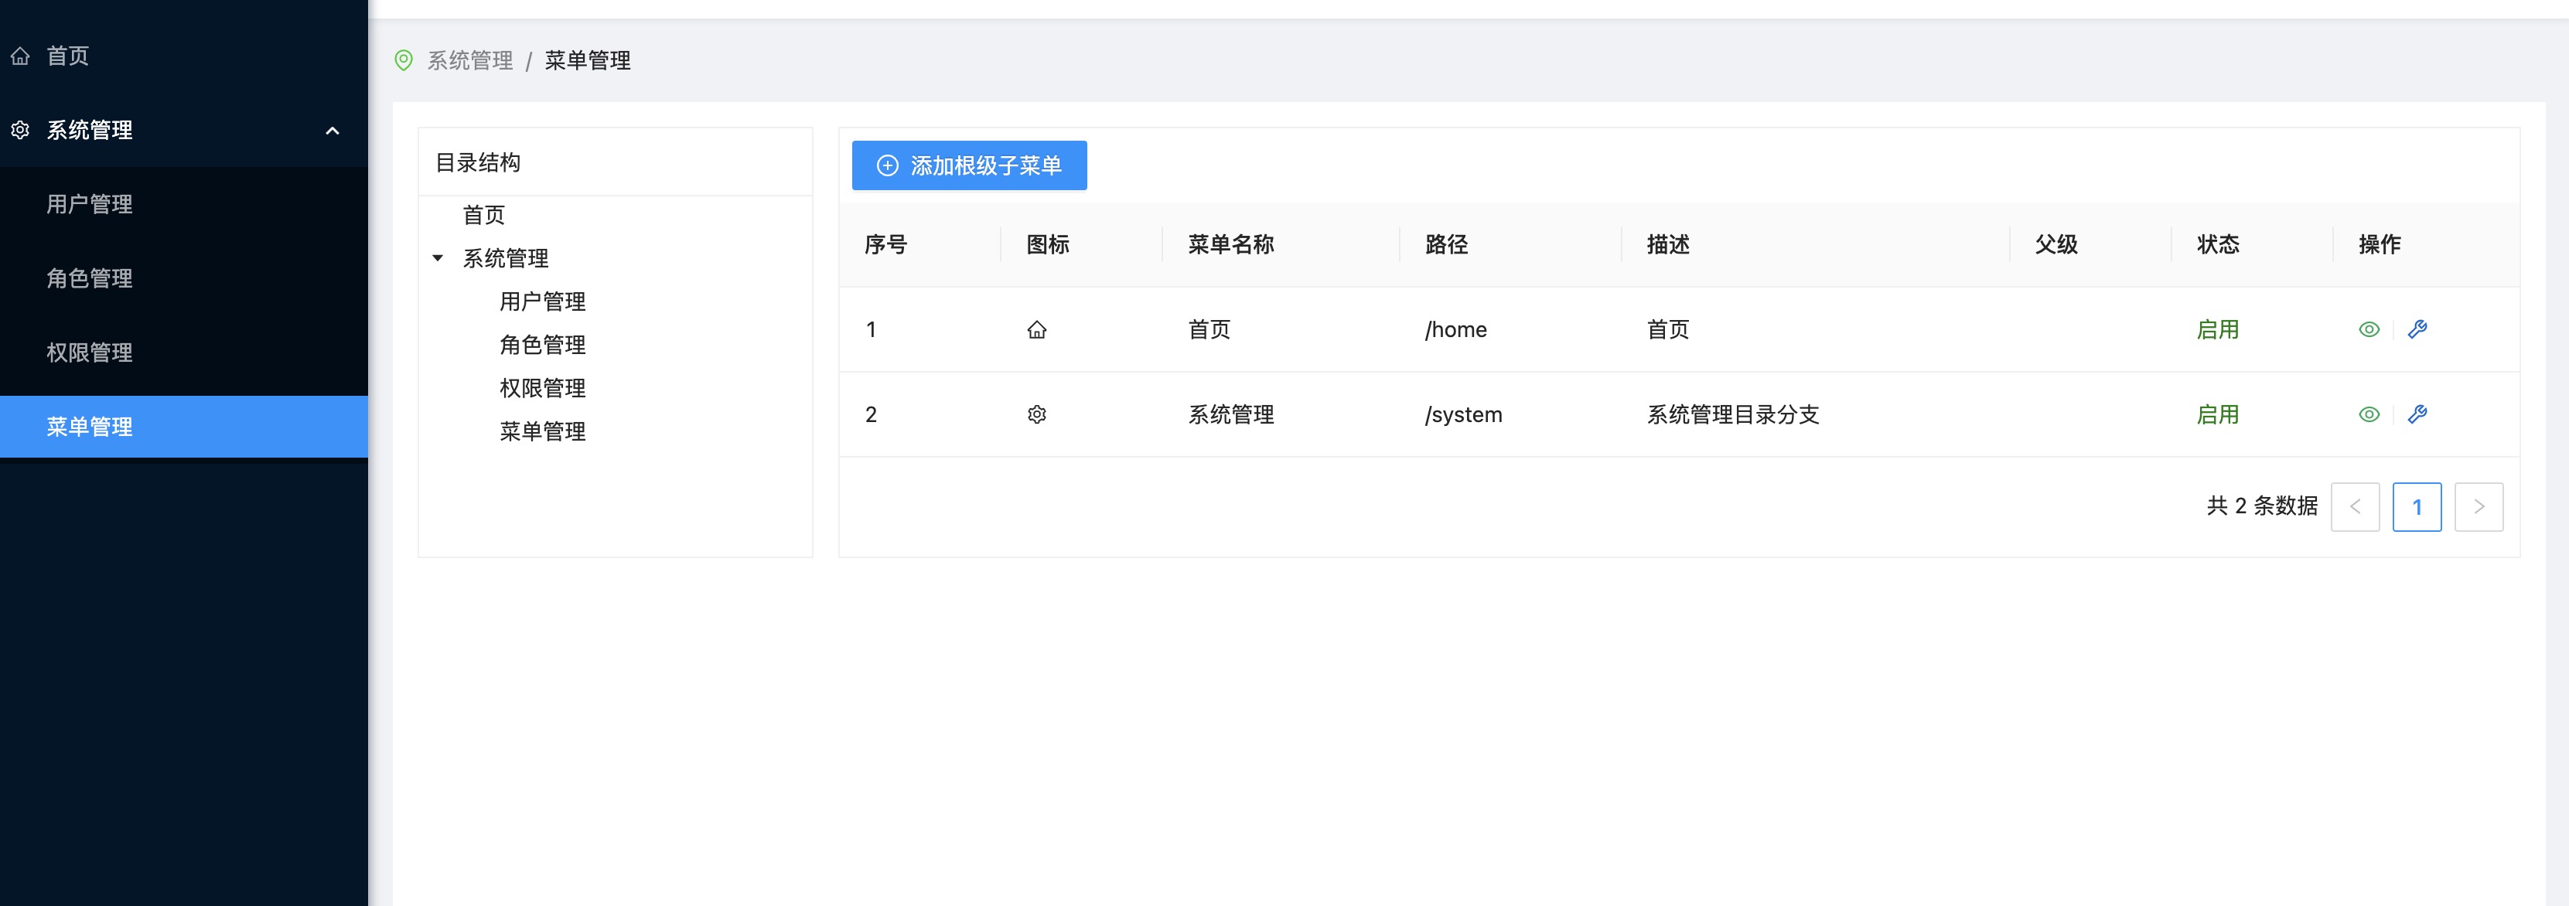Select page 1 in pagination

point(2417,507)
